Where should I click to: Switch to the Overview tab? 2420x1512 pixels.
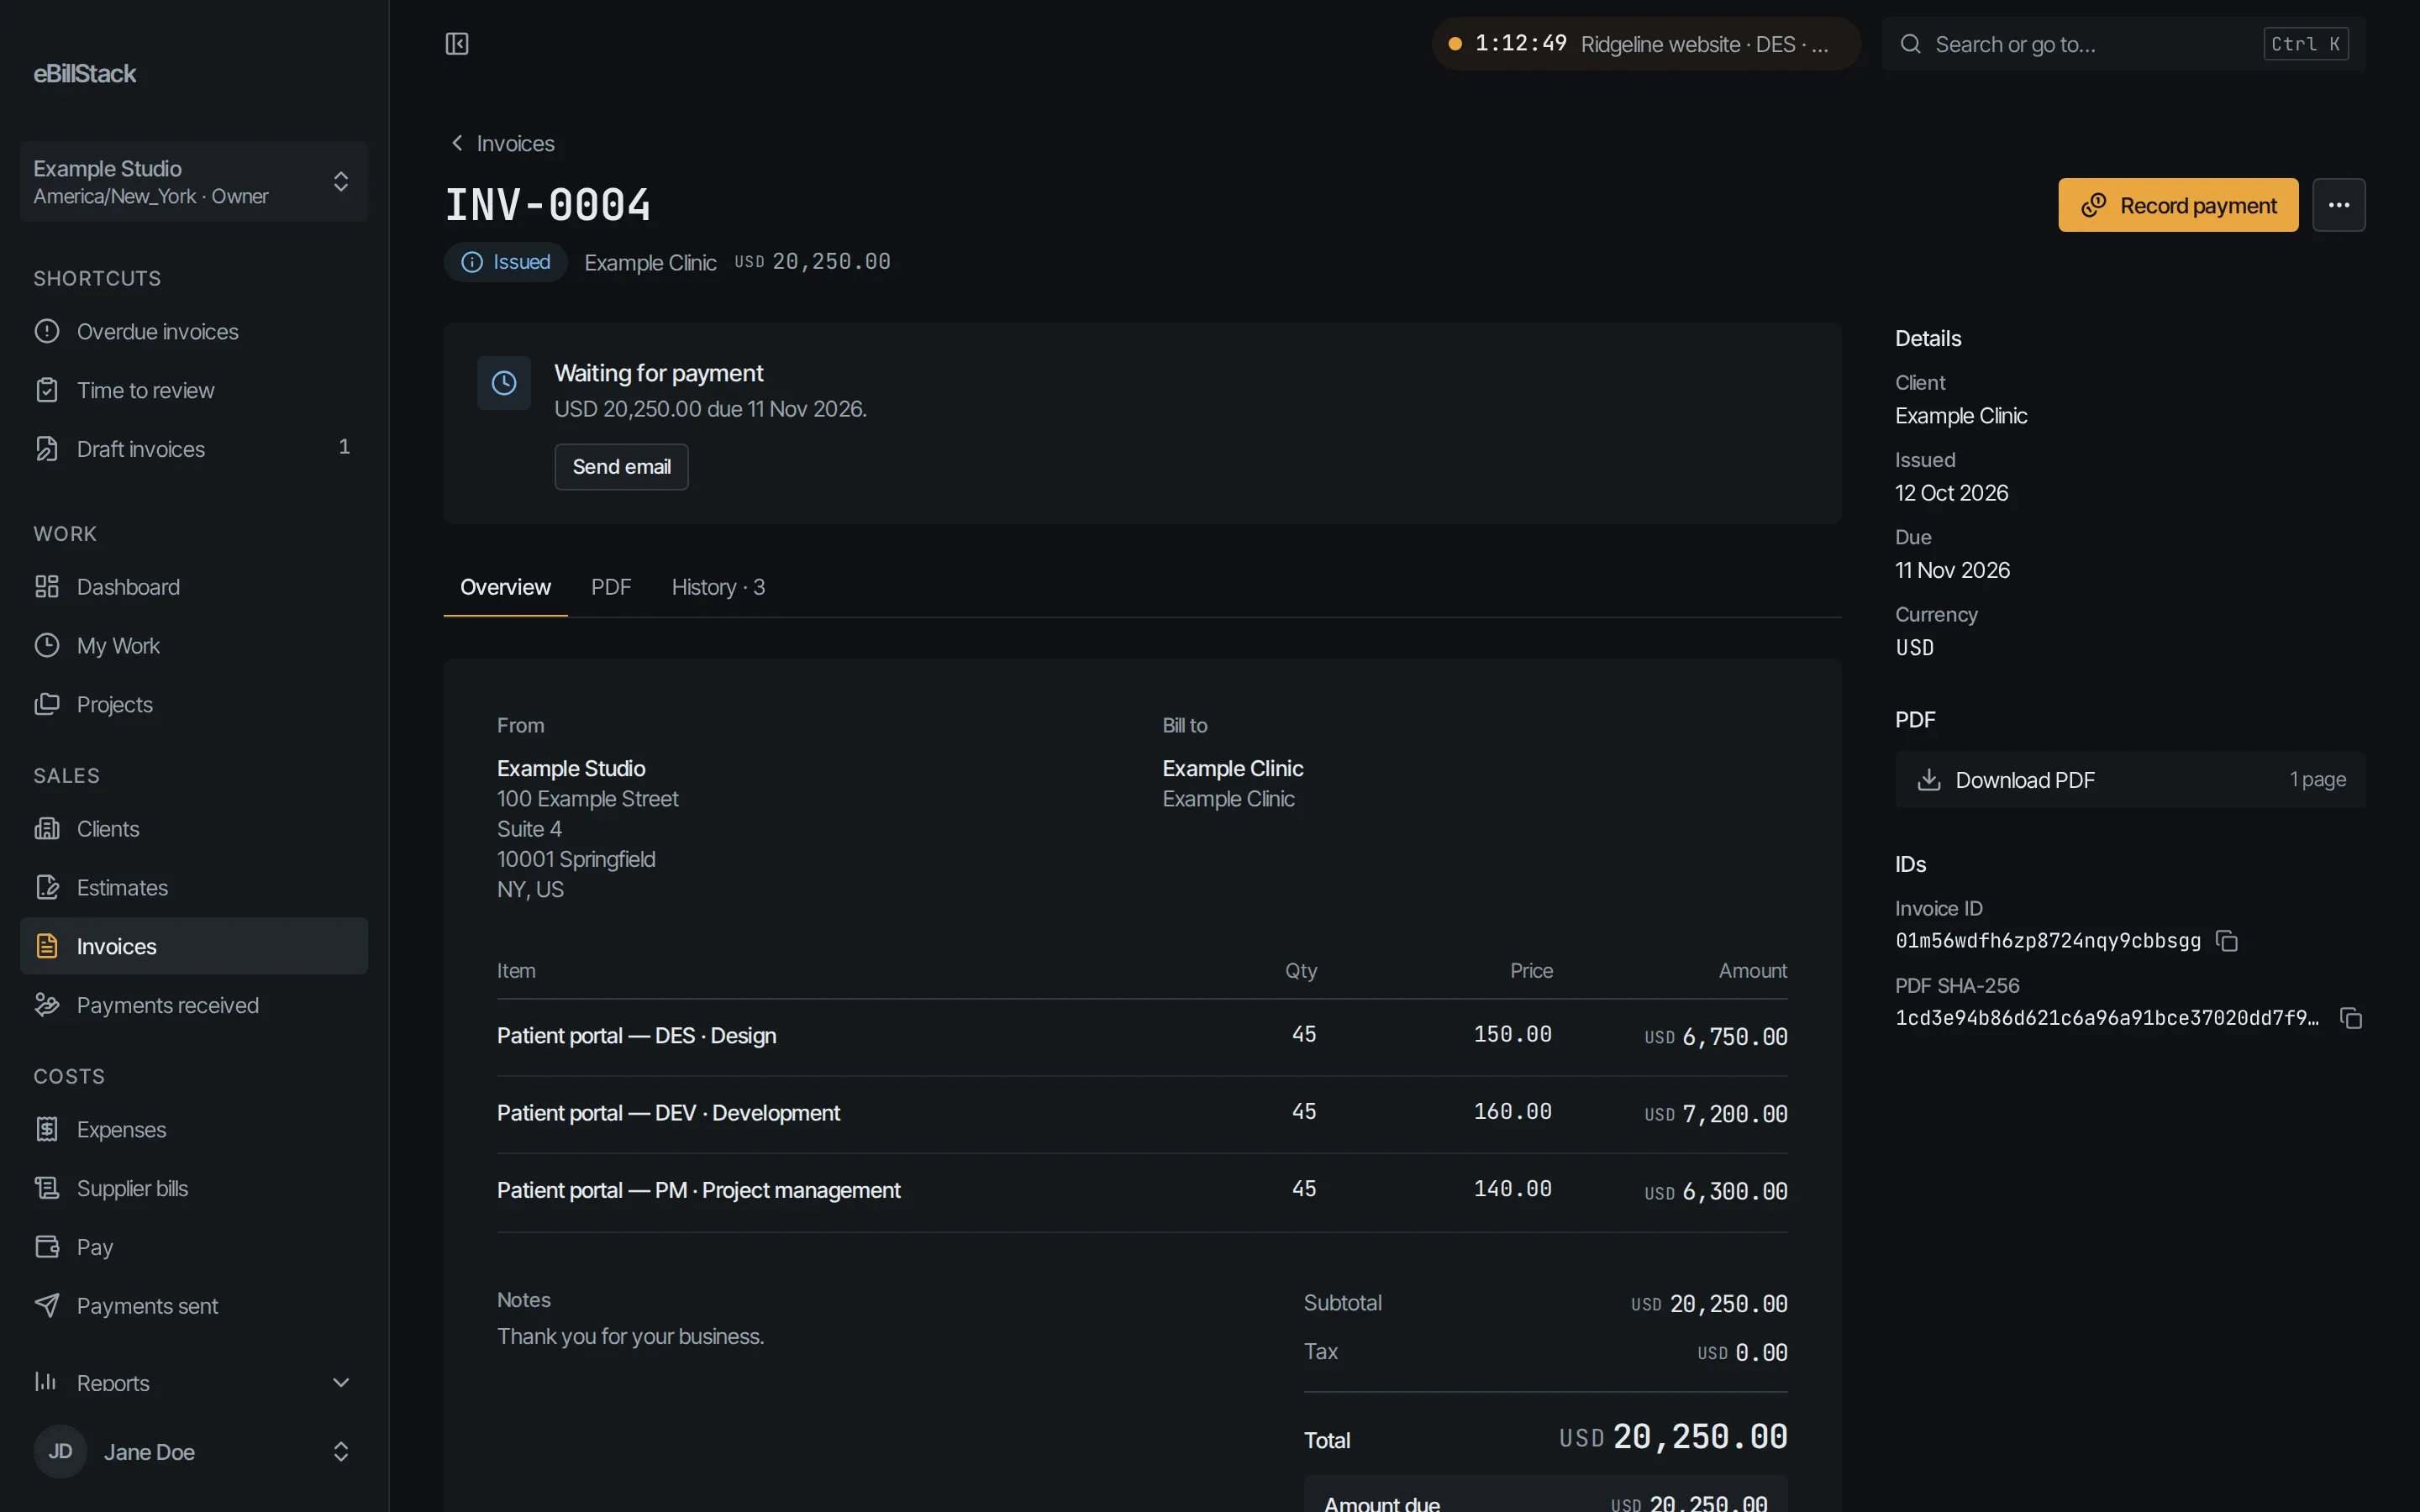point(505,588)
